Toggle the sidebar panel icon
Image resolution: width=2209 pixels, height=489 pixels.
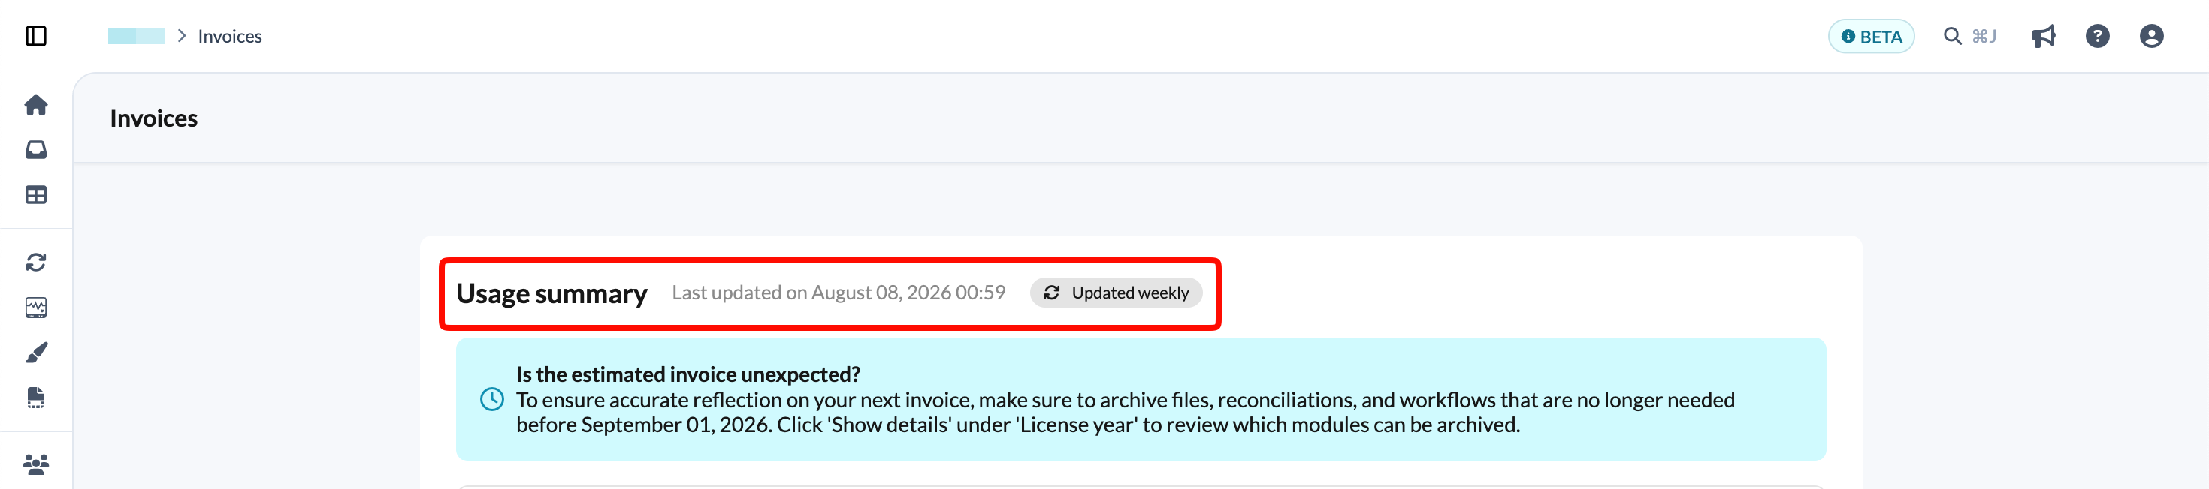(x=36, y=36)
